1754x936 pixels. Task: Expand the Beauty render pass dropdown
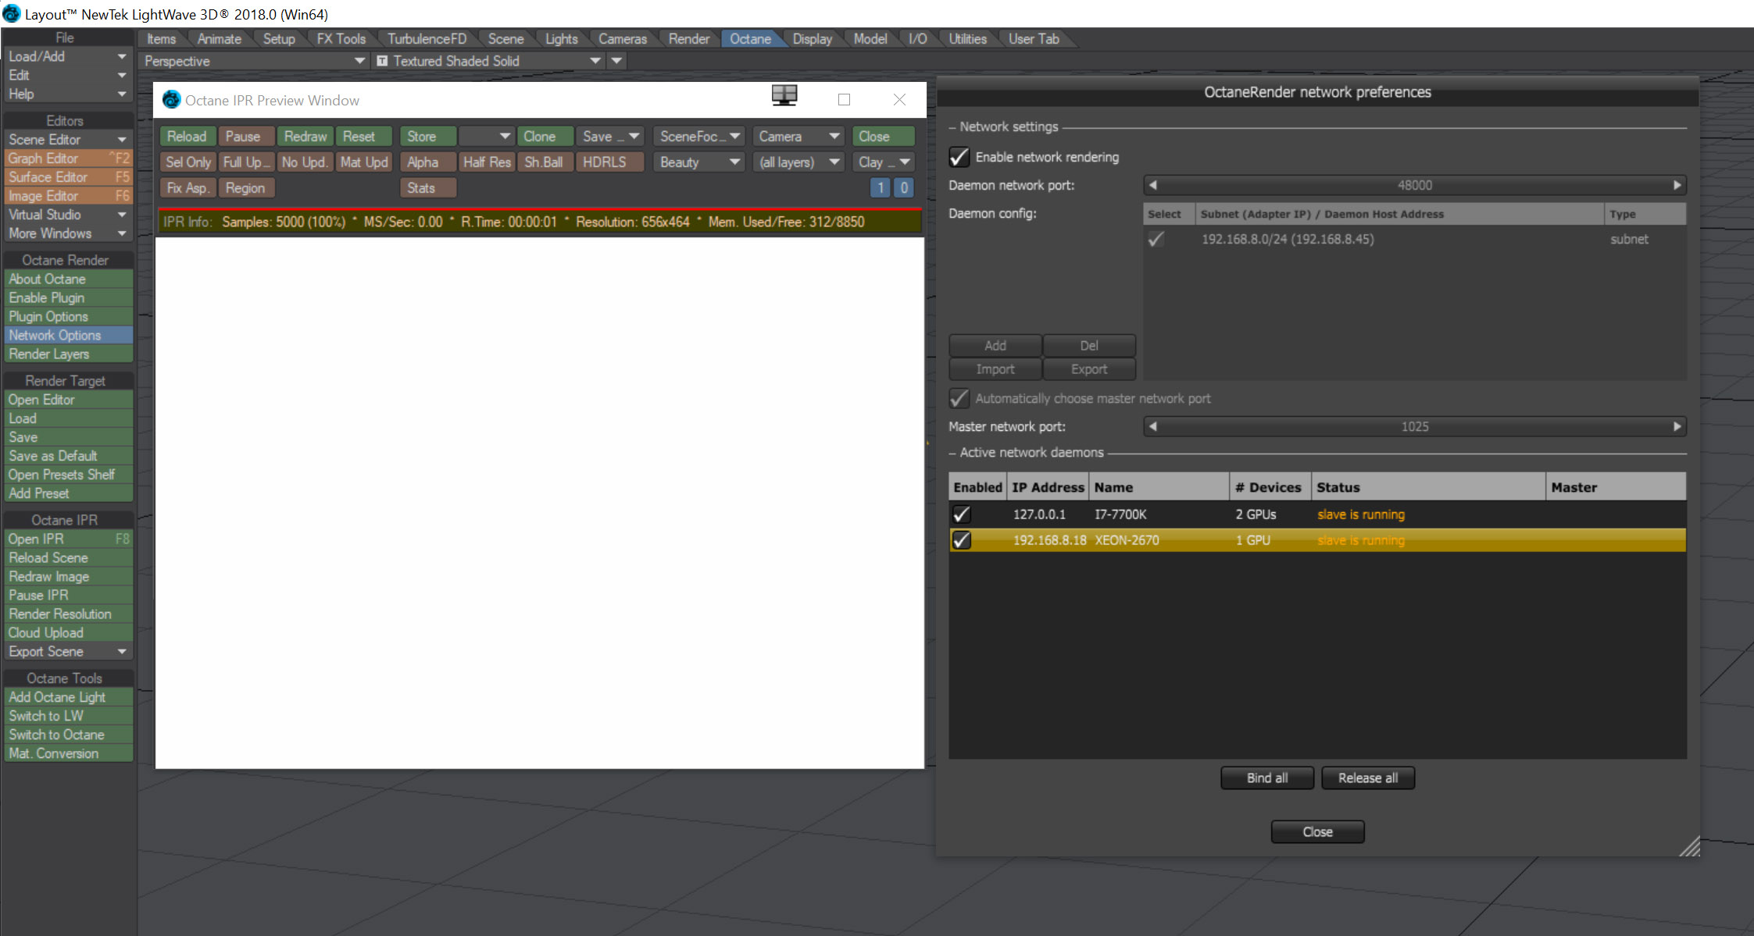[698, 162]
